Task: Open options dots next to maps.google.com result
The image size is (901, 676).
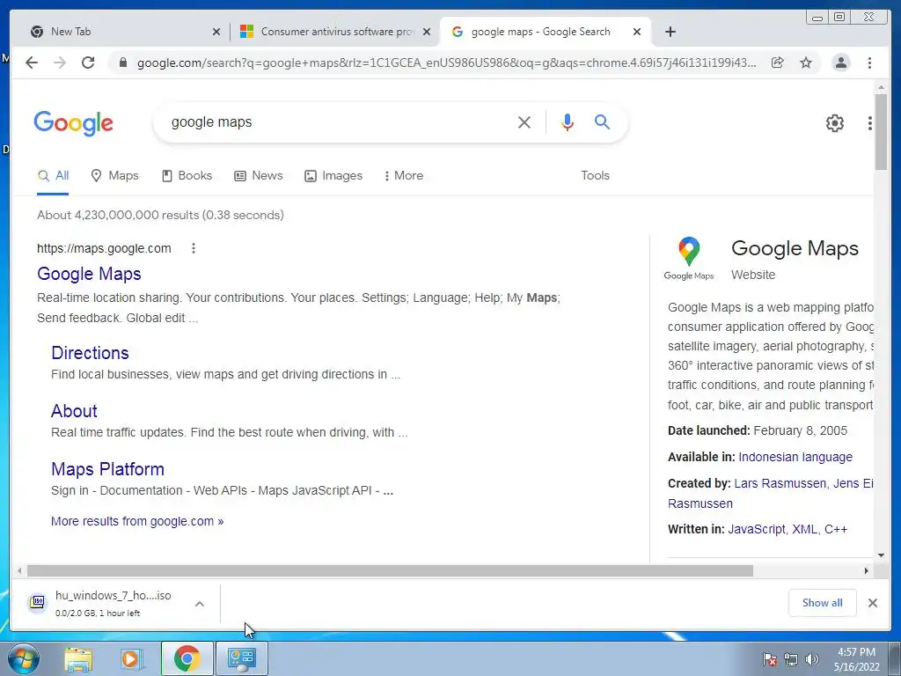Action: [x=194, y=248]
